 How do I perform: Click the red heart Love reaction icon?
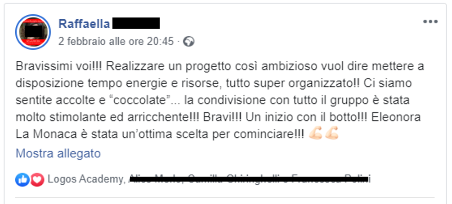[x=37, y=180]
